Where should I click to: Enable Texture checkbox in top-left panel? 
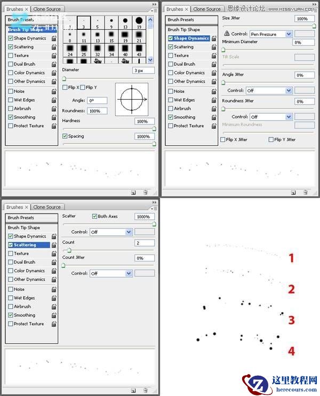[x=10, y=56]
